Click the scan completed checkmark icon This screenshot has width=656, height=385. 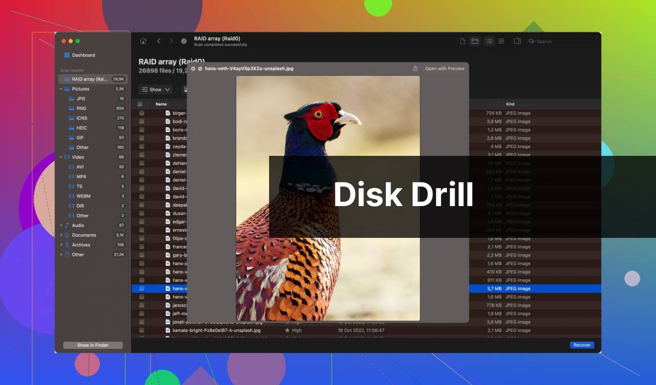coord(184,41)
